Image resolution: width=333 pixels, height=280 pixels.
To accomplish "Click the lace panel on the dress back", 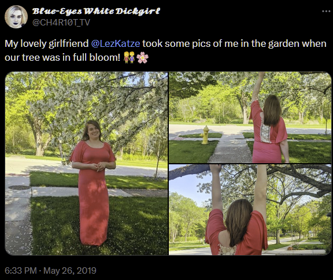I will tap(265, 134).
